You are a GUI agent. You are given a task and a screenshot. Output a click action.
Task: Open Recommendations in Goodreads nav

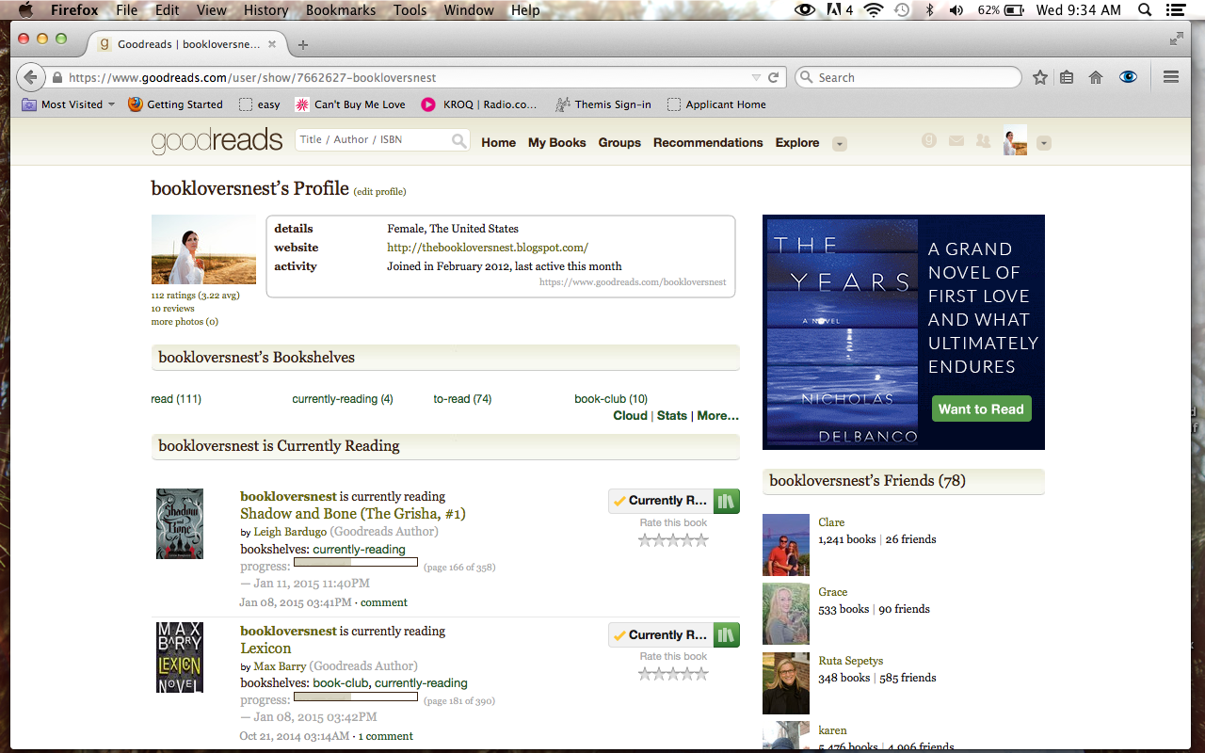coord(708,143)
